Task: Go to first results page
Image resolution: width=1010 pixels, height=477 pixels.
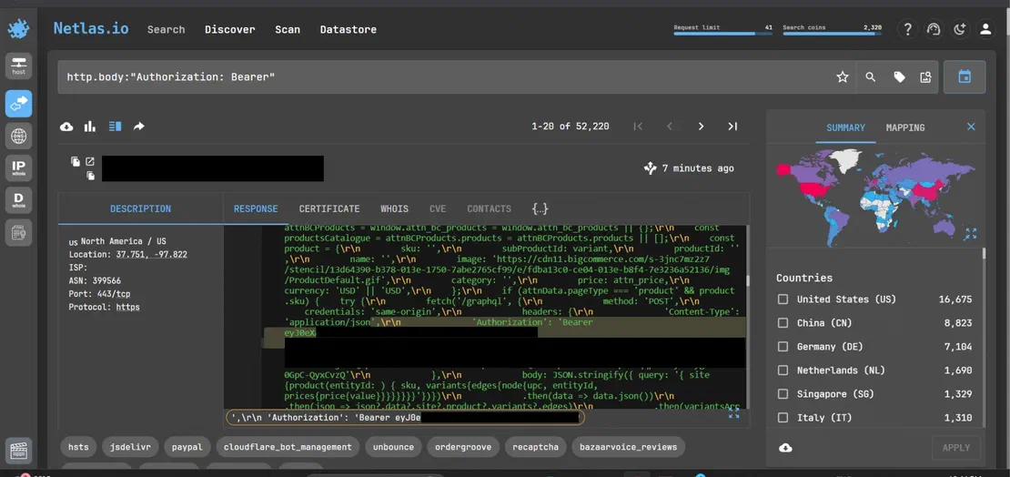Action: 638,127
